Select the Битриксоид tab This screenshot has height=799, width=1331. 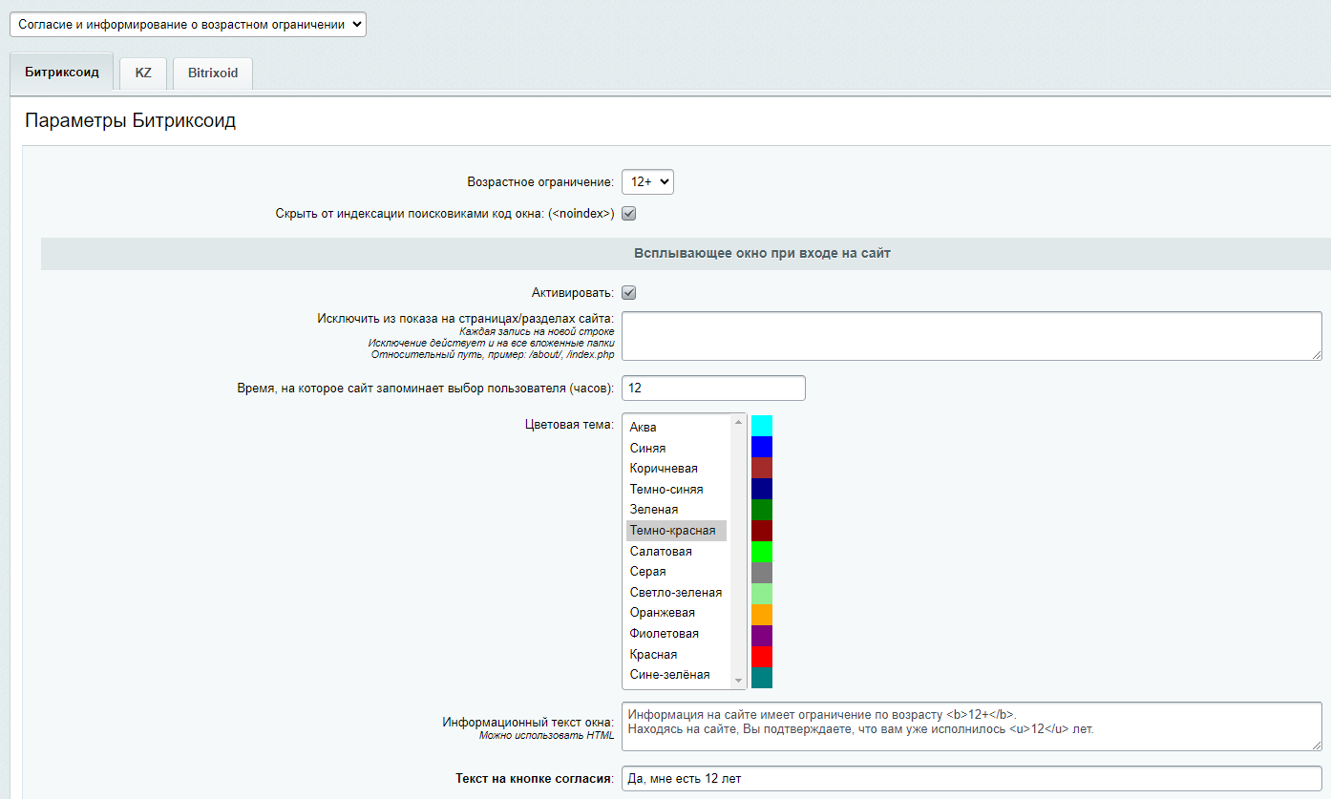tap(61, 73)
